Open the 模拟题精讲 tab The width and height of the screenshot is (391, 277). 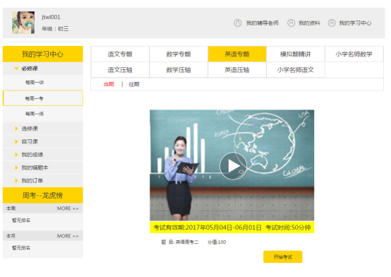point(296,54)
